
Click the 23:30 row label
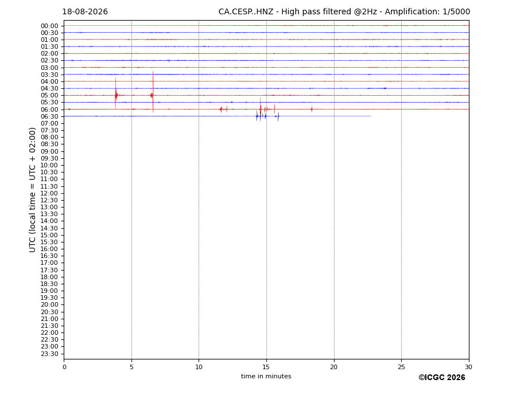49,354
